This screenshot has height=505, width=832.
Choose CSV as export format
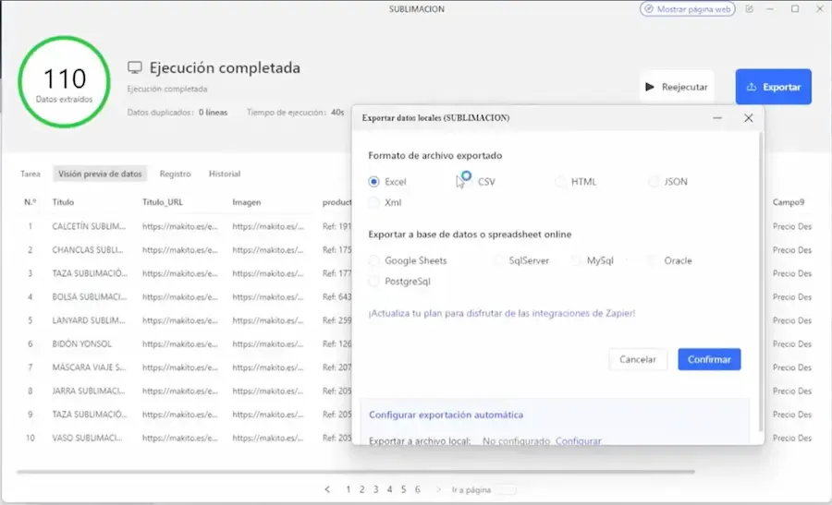pyautogui.click(x=467, y=182)
